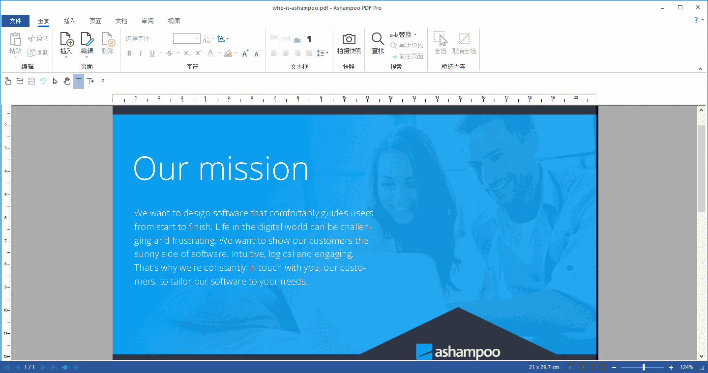Click the 全选 button in 所选内容
708x373 pixels.
click(440, 44)
